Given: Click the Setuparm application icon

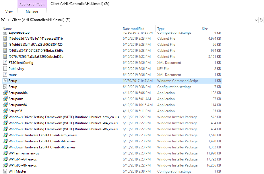Looking at the screenshot, I should click(5, 99).
